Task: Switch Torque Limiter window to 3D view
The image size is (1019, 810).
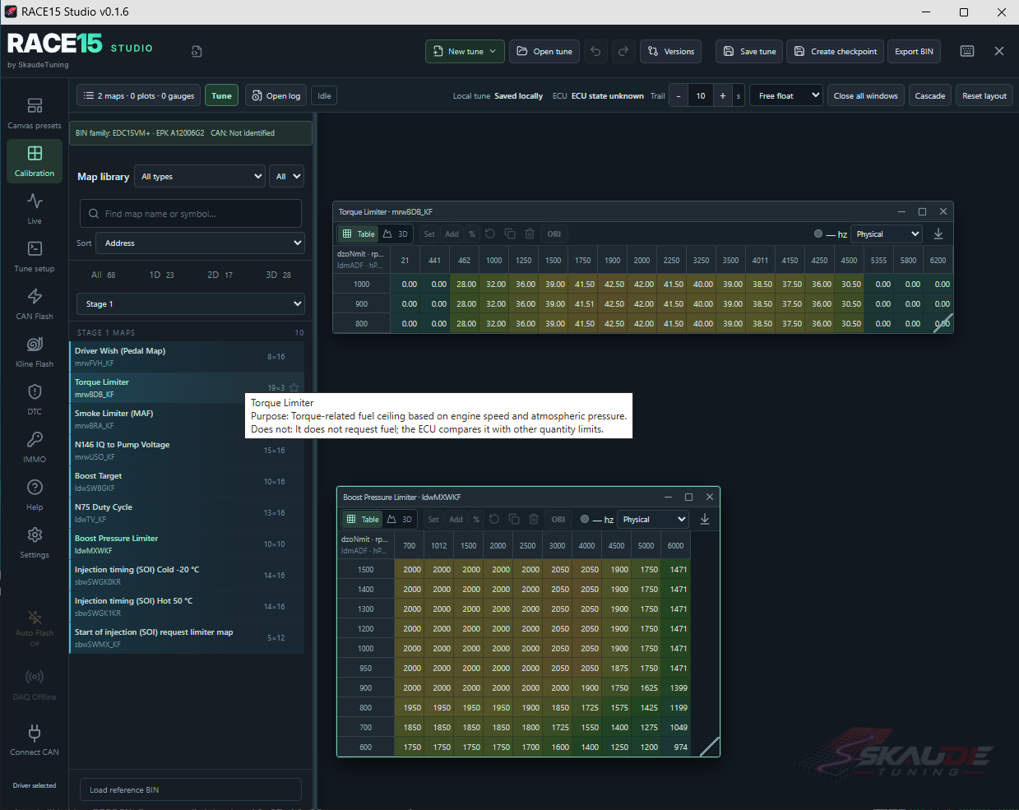Action: tap(396, 234)
